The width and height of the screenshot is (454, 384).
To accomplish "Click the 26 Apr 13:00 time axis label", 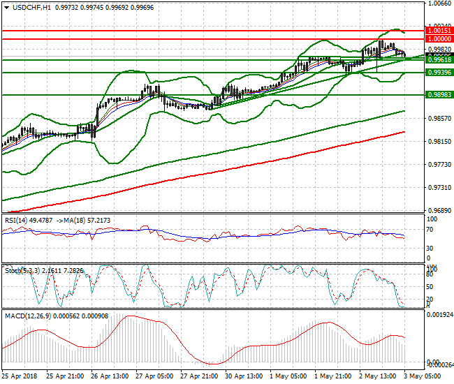I will [110, 376].
